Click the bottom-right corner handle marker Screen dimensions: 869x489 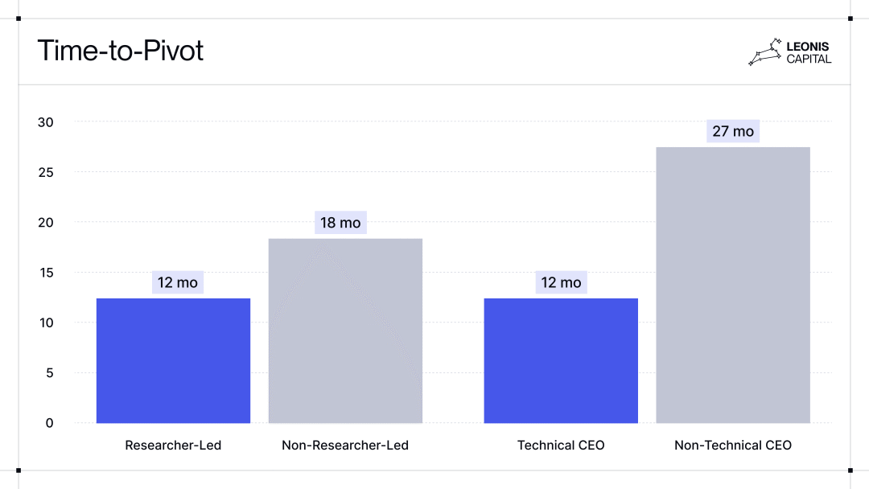coord(850,471)
